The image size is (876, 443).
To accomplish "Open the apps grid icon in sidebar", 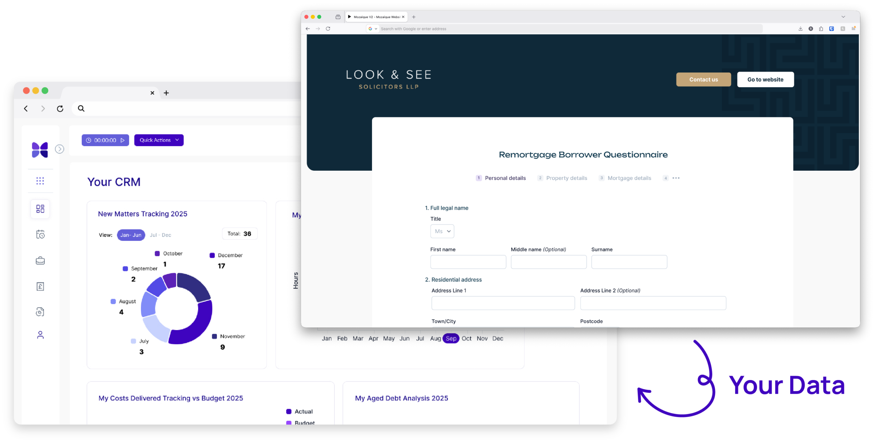I will click(40, 181).
